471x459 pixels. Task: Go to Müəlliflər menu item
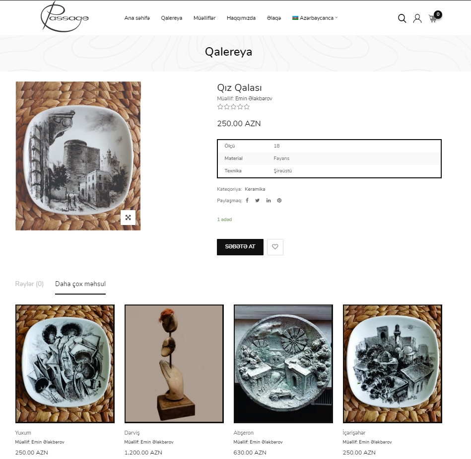204,18
